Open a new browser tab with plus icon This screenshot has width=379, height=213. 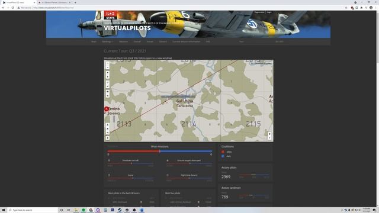(x=75, y=2)
